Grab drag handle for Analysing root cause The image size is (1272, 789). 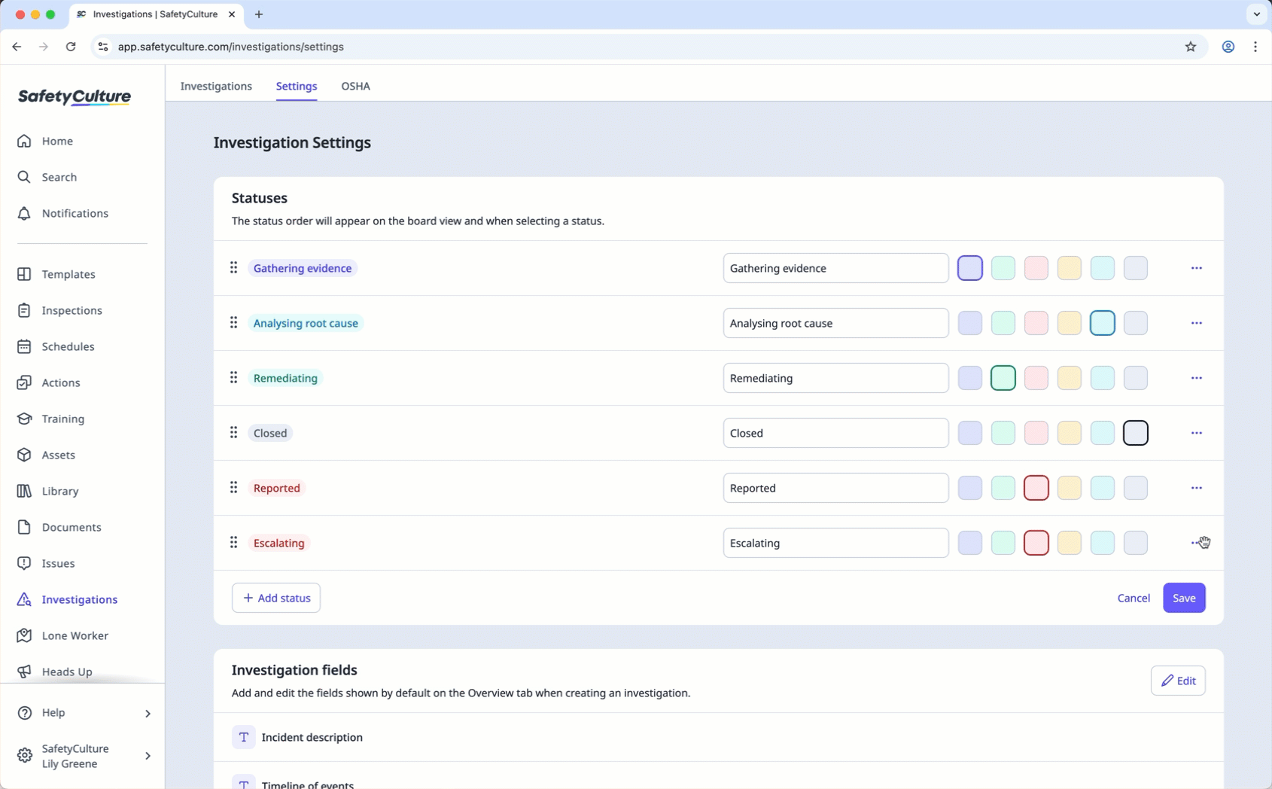pos(233,322)
